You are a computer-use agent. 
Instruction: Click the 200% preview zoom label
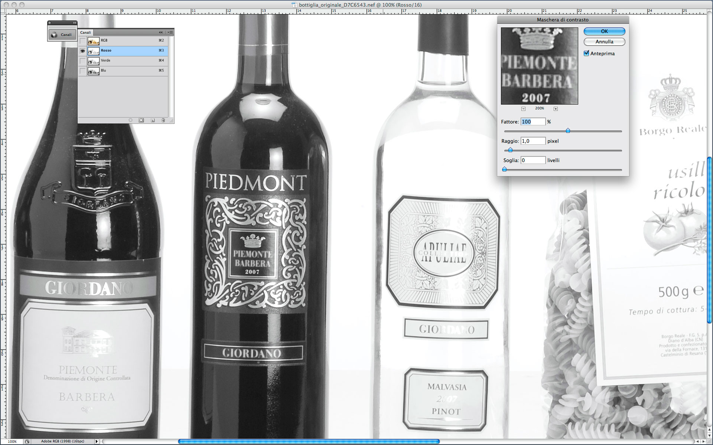[539, 108]
